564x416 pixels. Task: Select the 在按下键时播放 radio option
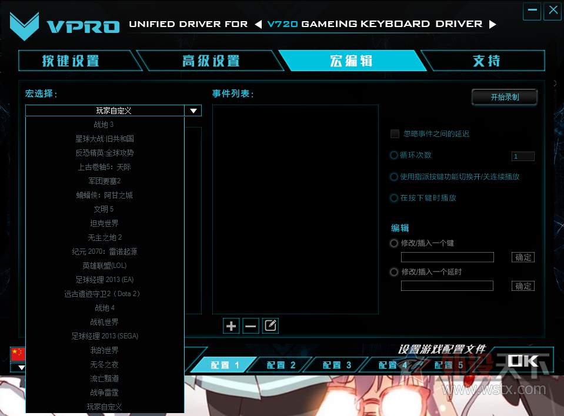(x=393, y=198)
